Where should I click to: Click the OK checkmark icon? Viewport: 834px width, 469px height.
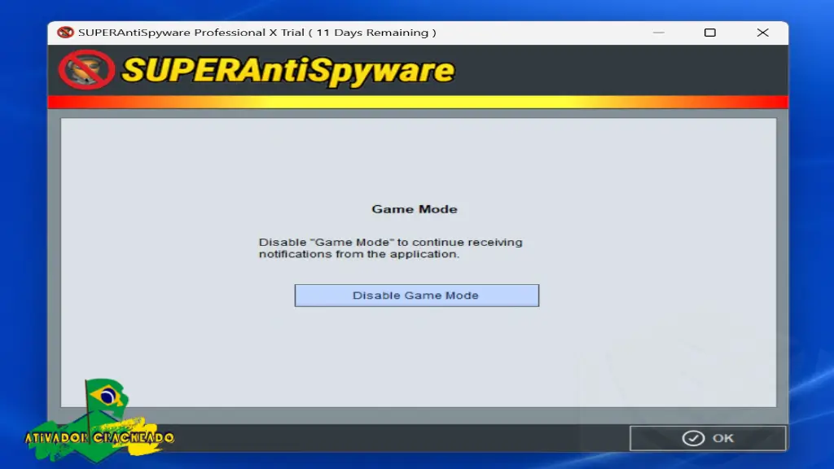pyautogui.click(x=693, y=438)
